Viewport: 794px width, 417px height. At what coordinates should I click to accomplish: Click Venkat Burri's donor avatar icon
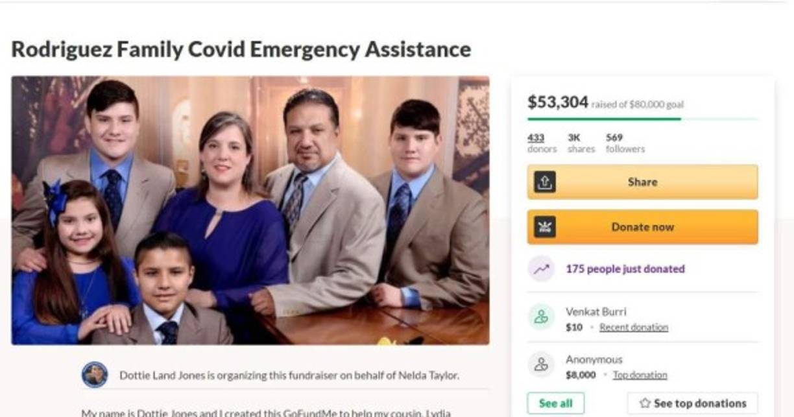tap(541, 317)
